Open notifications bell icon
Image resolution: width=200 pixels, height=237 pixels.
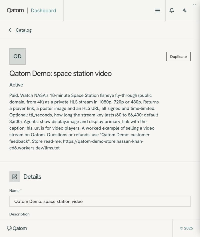coord(172,11)
